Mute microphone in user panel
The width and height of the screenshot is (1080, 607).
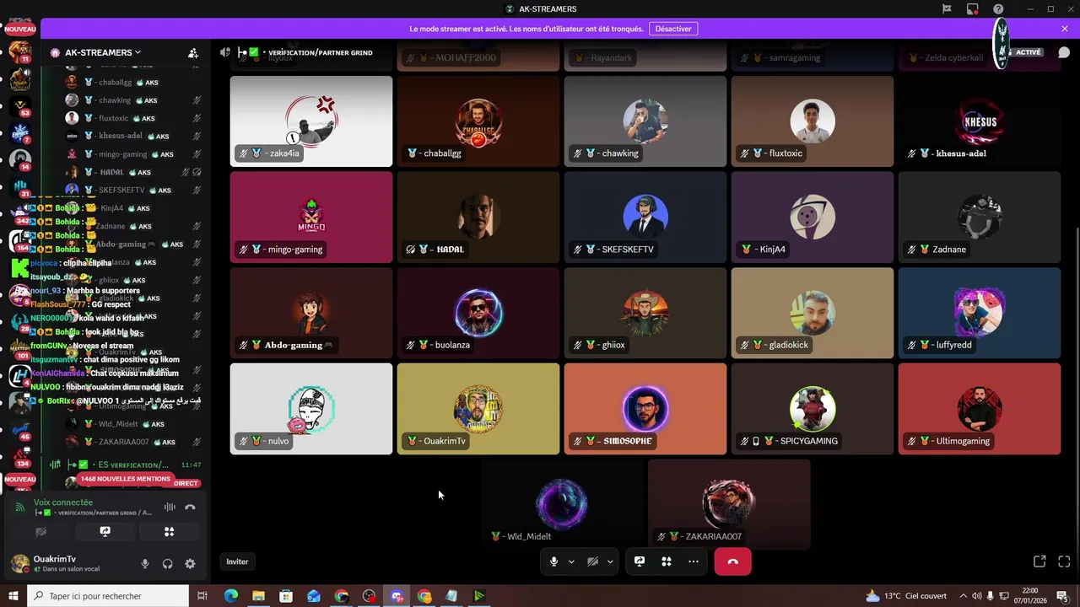pos(145,564)
